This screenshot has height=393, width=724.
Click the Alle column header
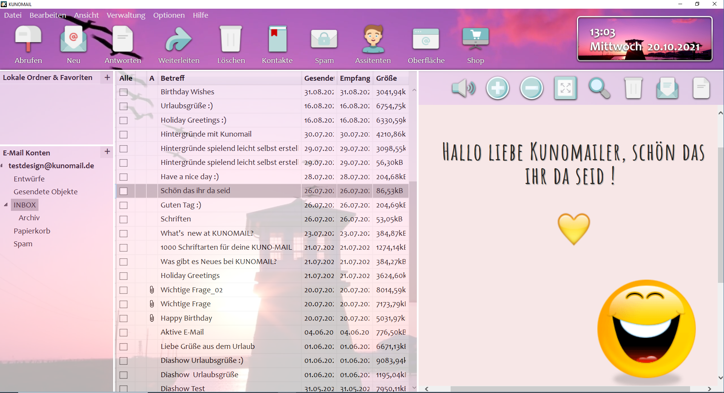pos(126,78)
